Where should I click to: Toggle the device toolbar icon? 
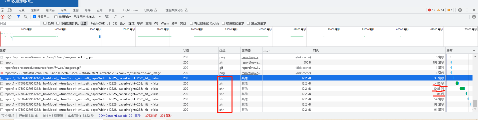pyautogui.click(x=10, y=10)
